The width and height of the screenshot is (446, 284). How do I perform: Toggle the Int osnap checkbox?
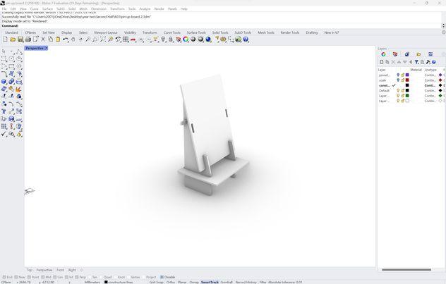pos(67,277)
